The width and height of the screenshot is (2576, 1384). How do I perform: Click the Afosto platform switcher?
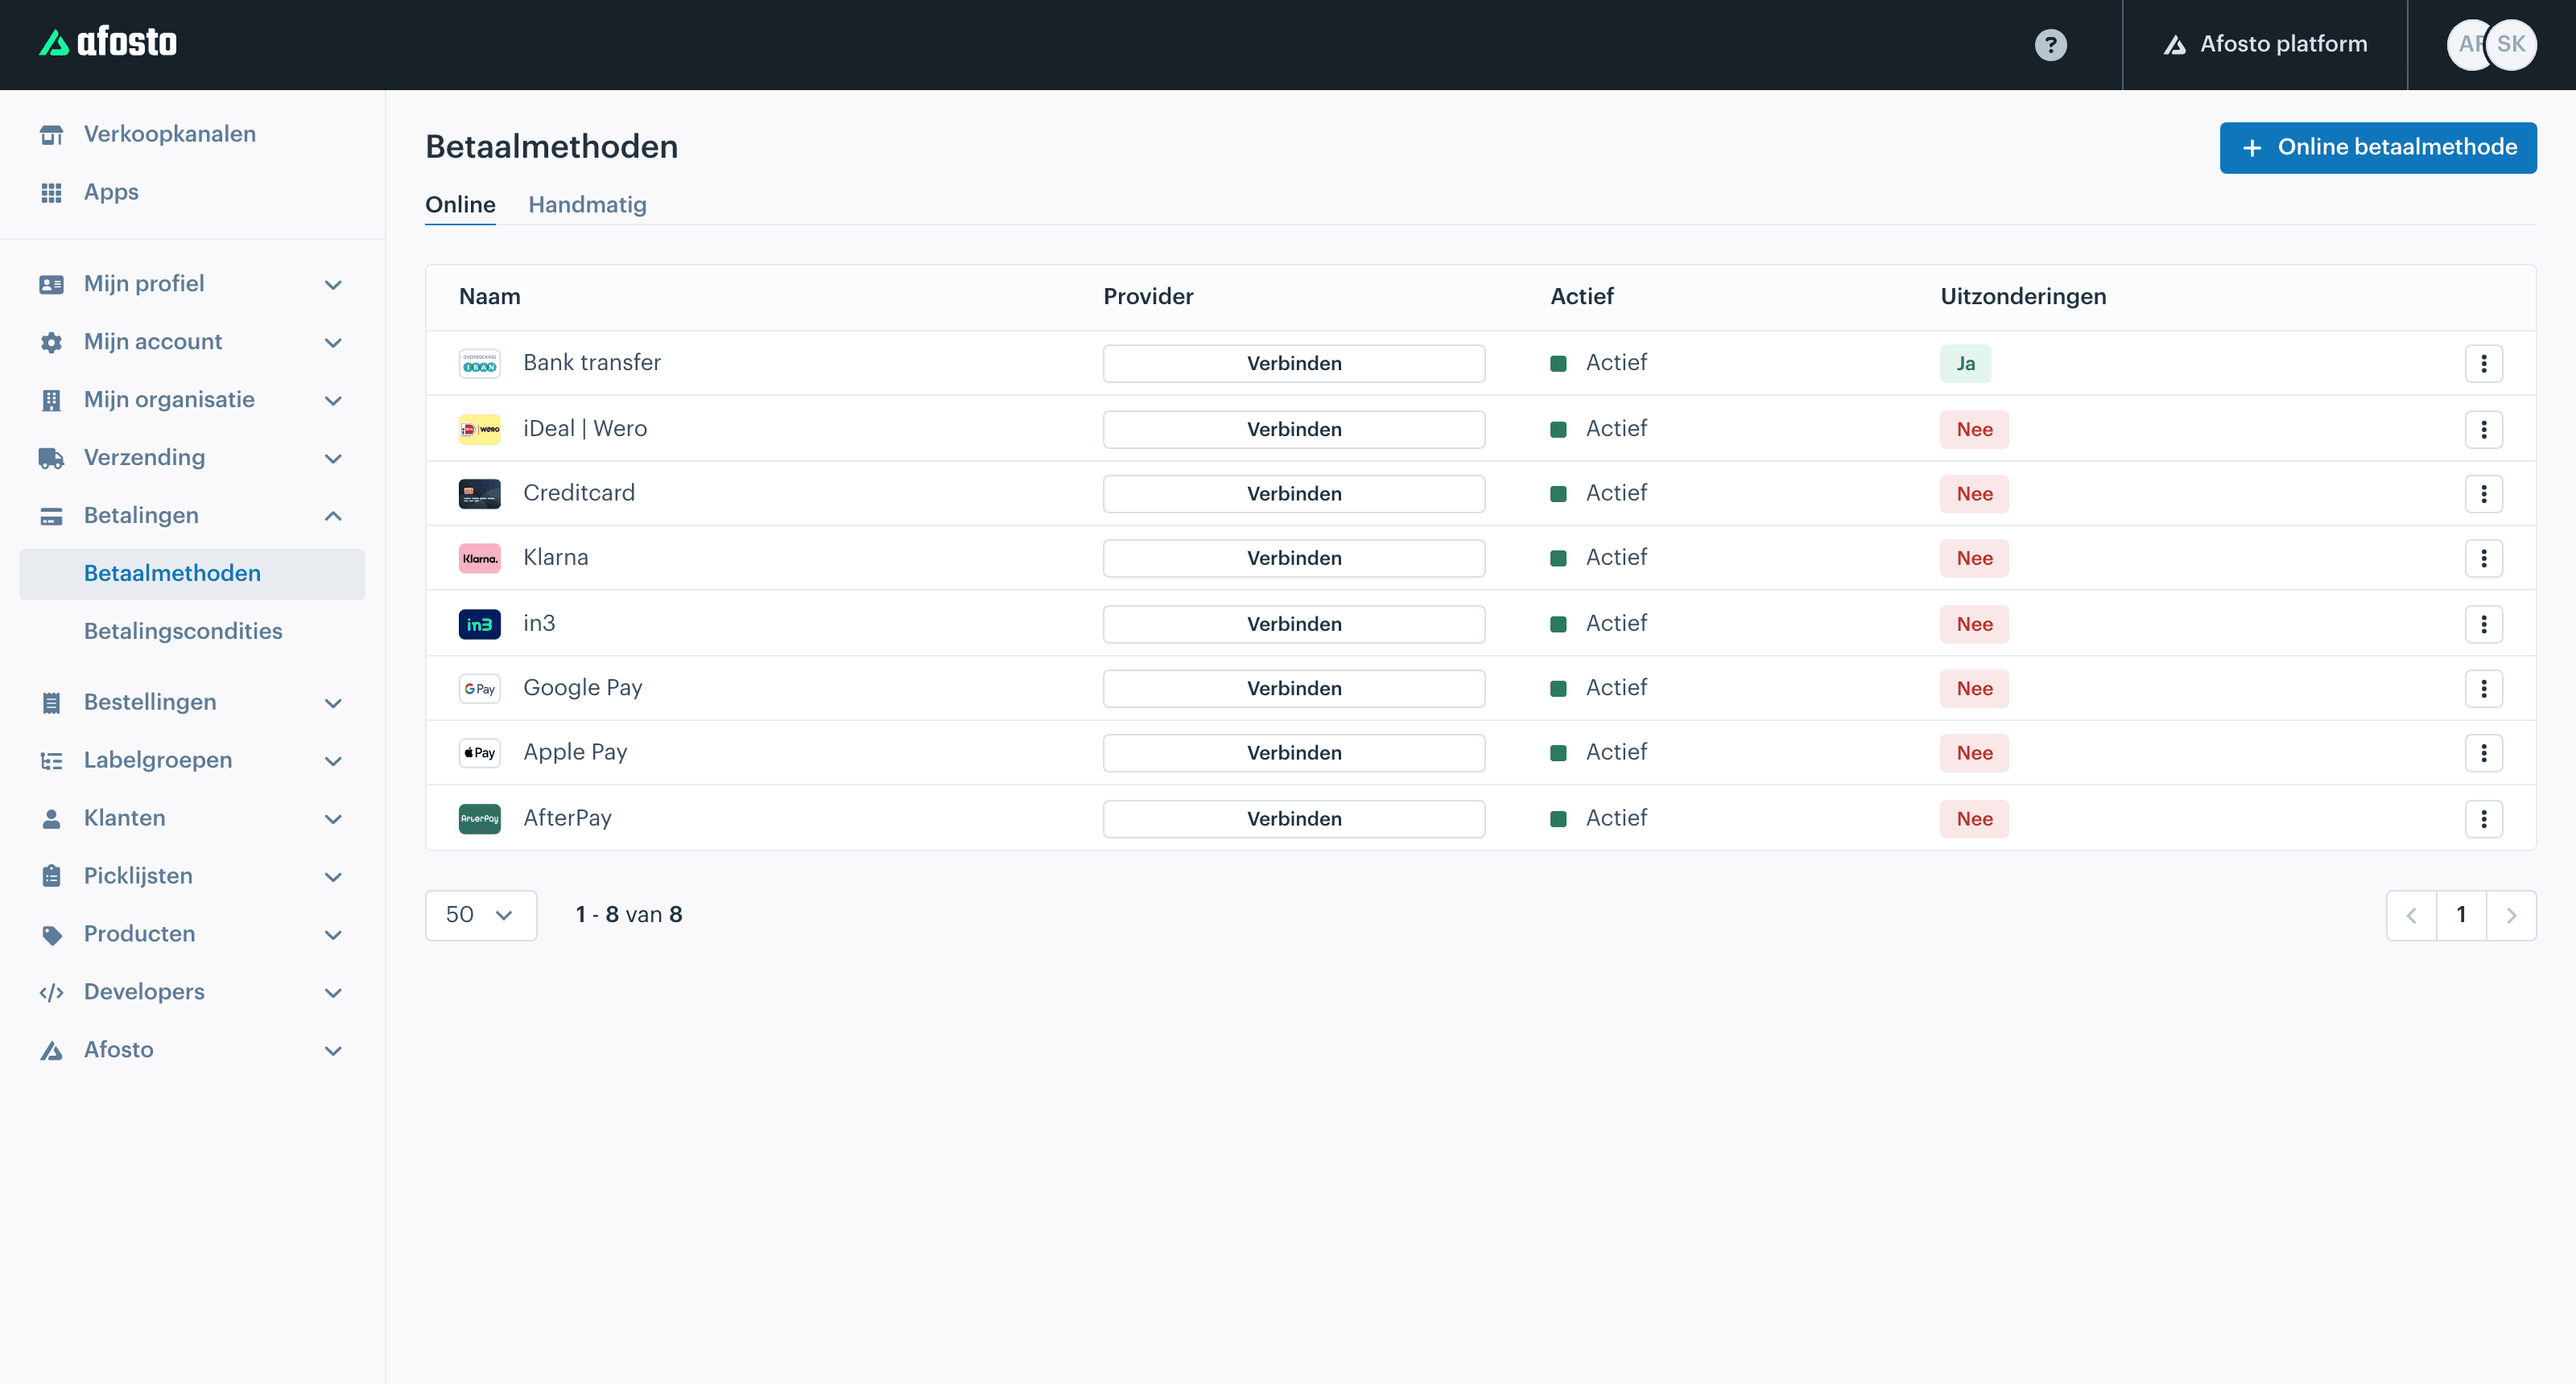(2265, 45)
